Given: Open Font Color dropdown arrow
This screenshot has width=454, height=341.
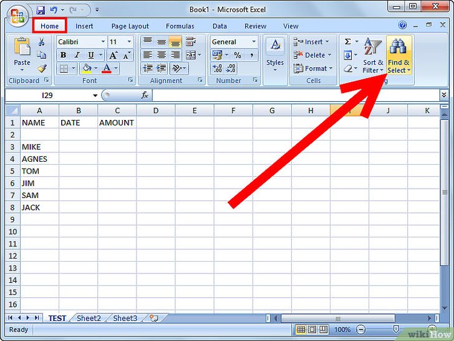Looking at the screenshot, I should (116, 69).
